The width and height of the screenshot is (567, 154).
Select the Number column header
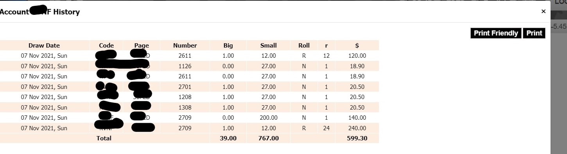tap(185, 45)
